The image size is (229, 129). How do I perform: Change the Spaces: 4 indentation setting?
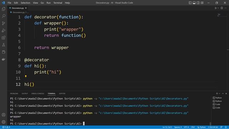[x=178, y=127]
